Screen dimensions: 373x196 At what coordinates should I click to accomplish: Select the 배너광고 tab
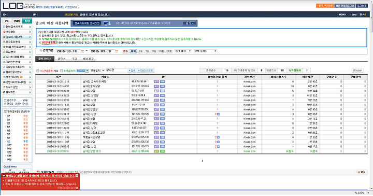click(88, 59)
